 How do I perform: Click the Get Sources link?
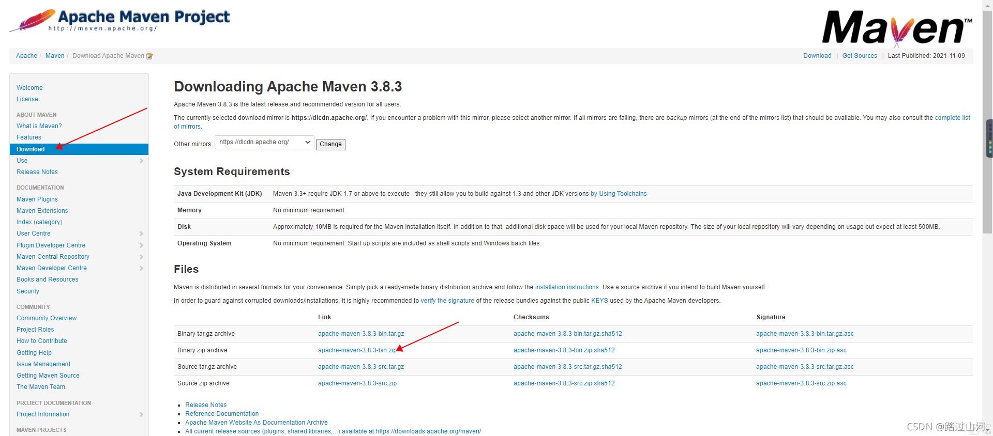click(860, 56)
